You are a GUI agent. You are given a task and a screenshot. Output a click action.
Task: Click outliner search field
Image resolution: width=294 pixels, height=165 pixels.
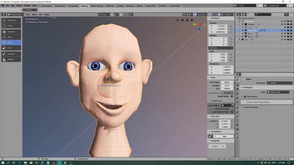[x=263, y=14]
